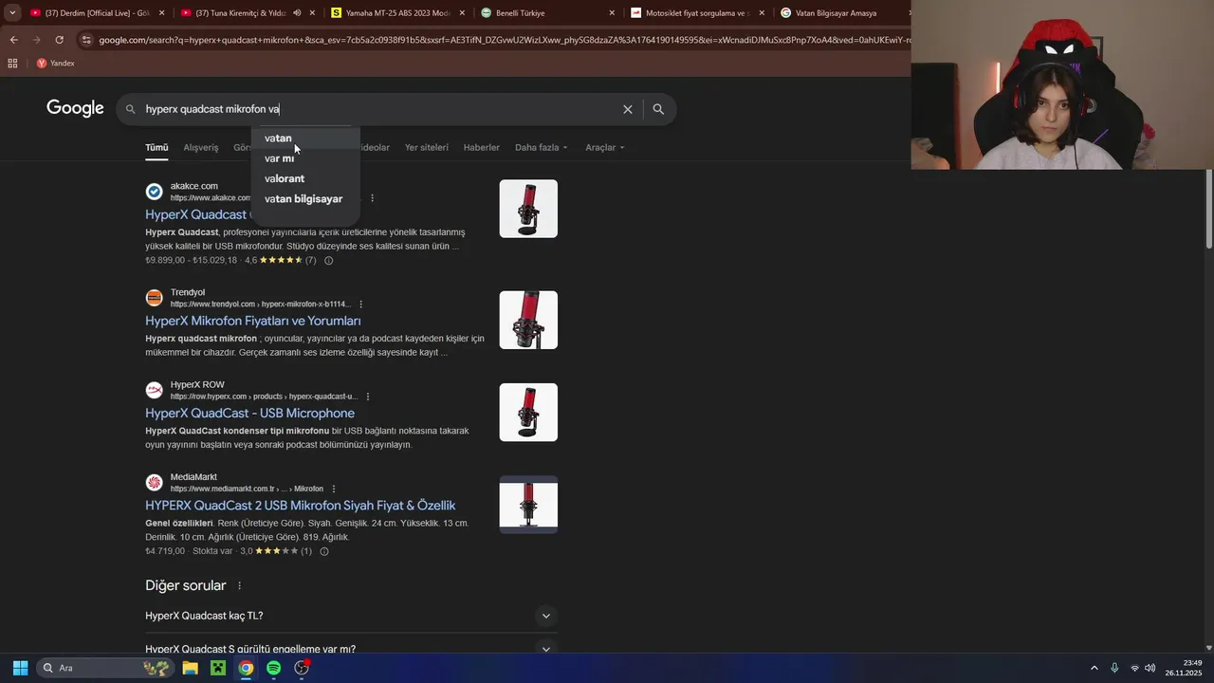Open the Trendyol red microphone thumbnail
Screen dimensions: 1214x683
click(528, 320)
